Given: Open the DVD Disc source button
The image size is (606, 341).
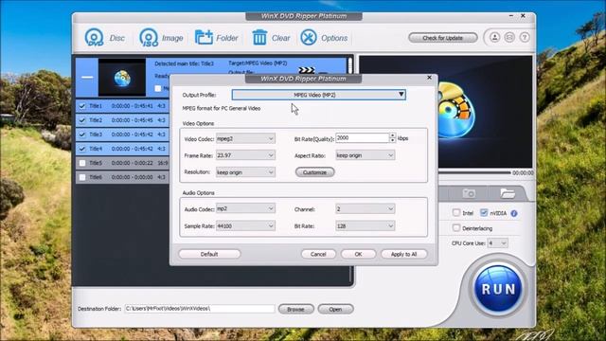Looking at the screenshot, I should 105,38.
